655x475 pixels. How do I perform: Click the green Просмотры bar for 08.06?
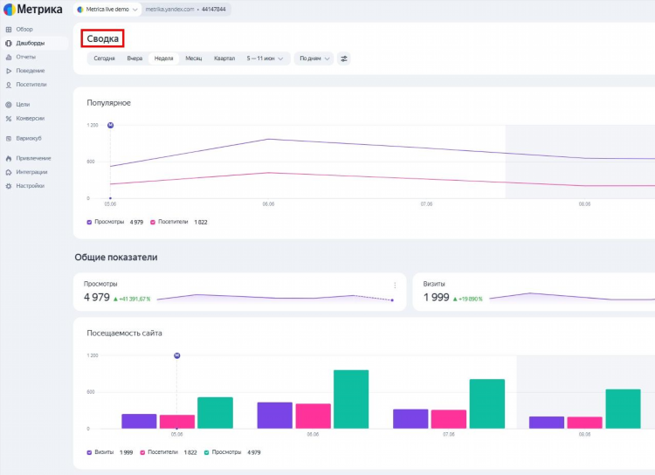coord(623,409)
